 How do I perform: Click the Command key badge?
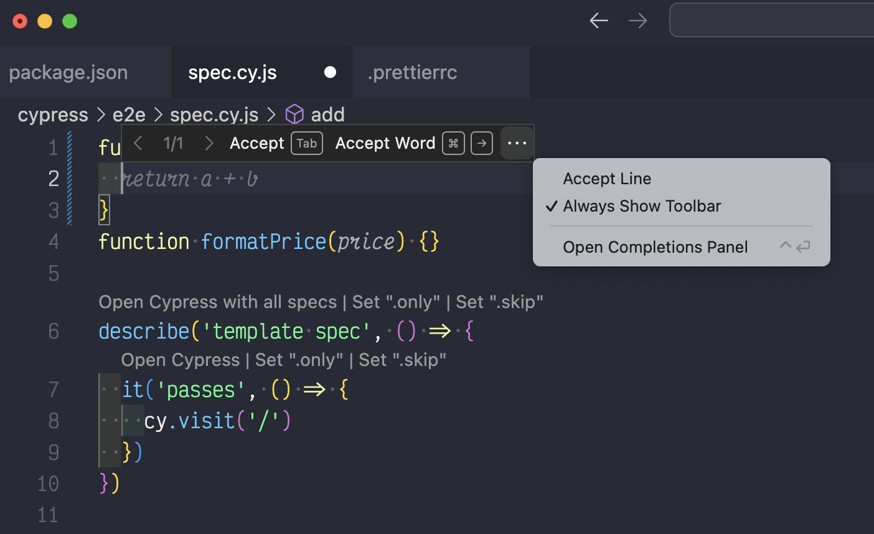454,143
